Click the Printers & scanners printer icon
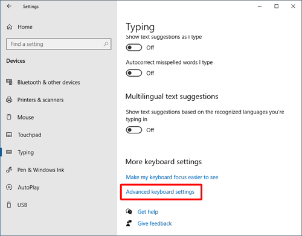This screenshot has width=302, height=236. tap(9, 100)
